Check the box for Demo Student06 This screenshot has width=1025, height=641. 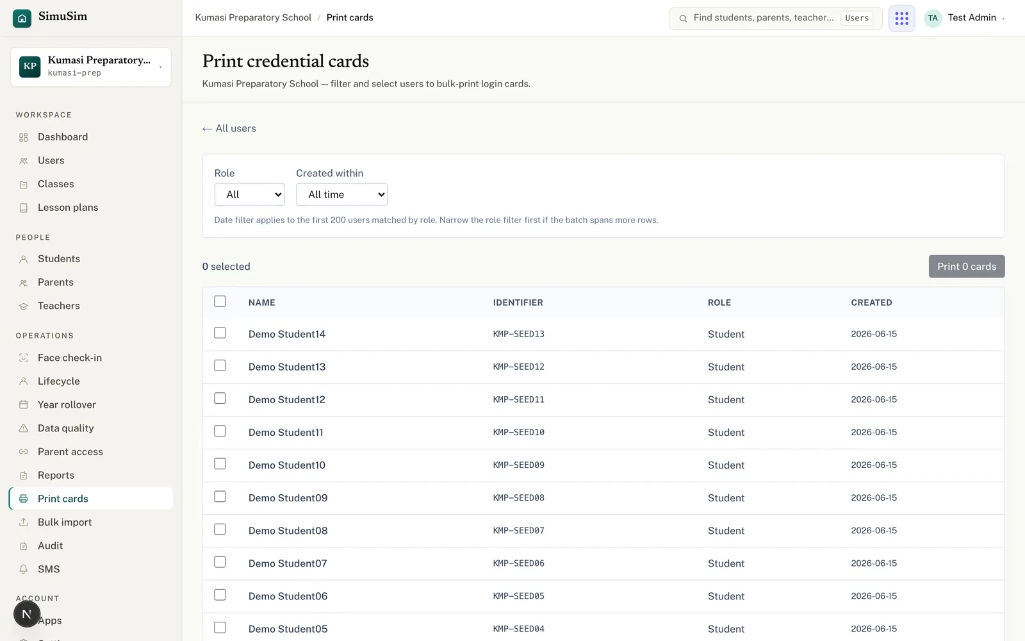220,595
